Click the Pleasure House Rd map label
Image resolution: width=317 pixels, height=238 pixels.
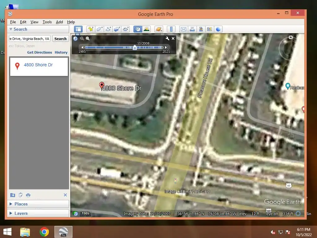tap(205, 78)
